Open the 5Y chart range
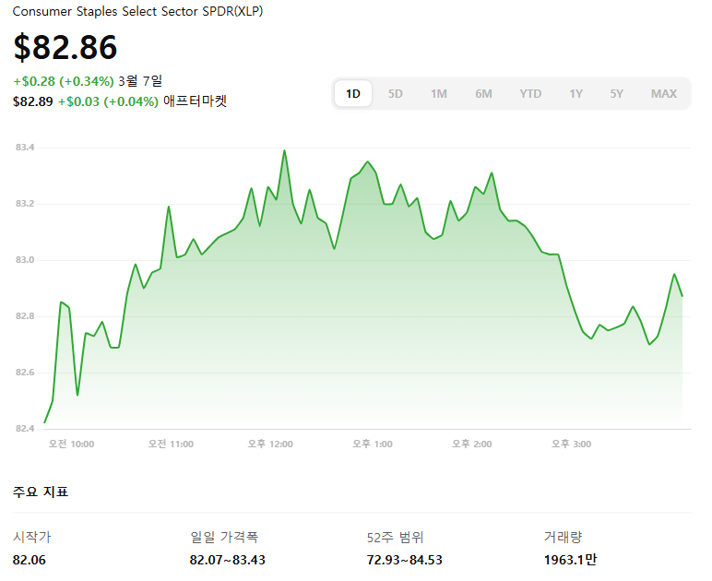Image resolution: width=712 pixels, height=581 pixels. [x=616, y=93]
